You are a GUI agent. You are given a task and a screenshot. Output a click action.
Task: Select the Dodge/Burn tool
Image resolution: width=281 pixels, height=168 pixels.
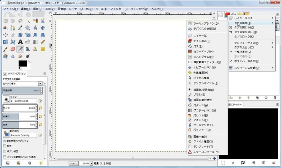(28, 56)
